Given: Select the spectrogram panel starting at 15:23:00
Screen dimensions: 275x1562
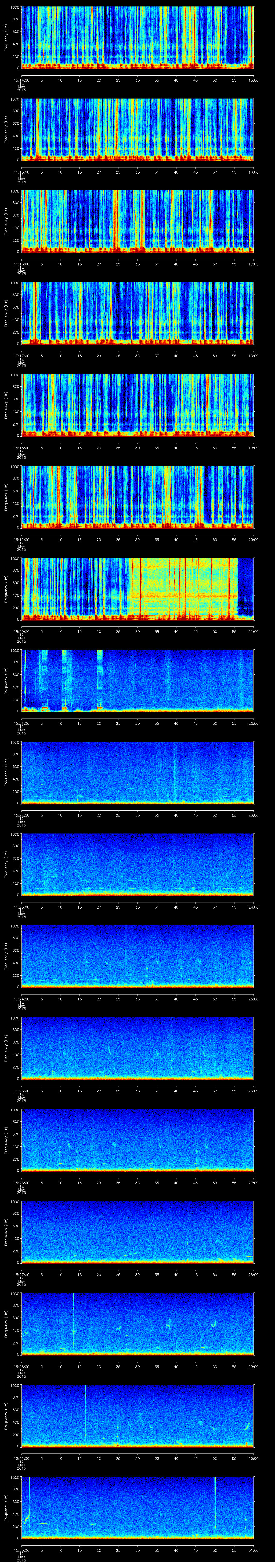Looking at the screenshot, I should tap(138, 863).
